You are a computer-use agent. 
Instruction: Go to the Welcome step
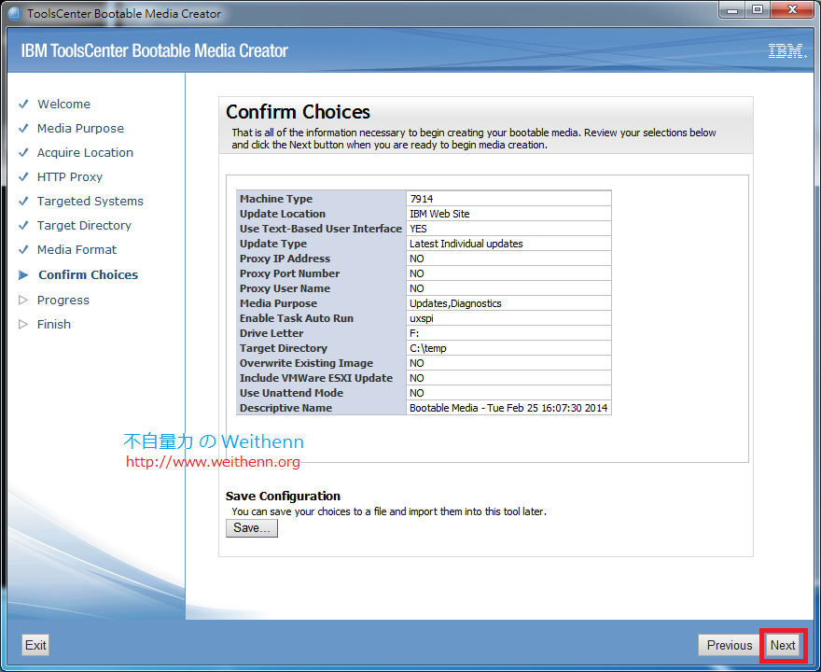pos(63,104)
